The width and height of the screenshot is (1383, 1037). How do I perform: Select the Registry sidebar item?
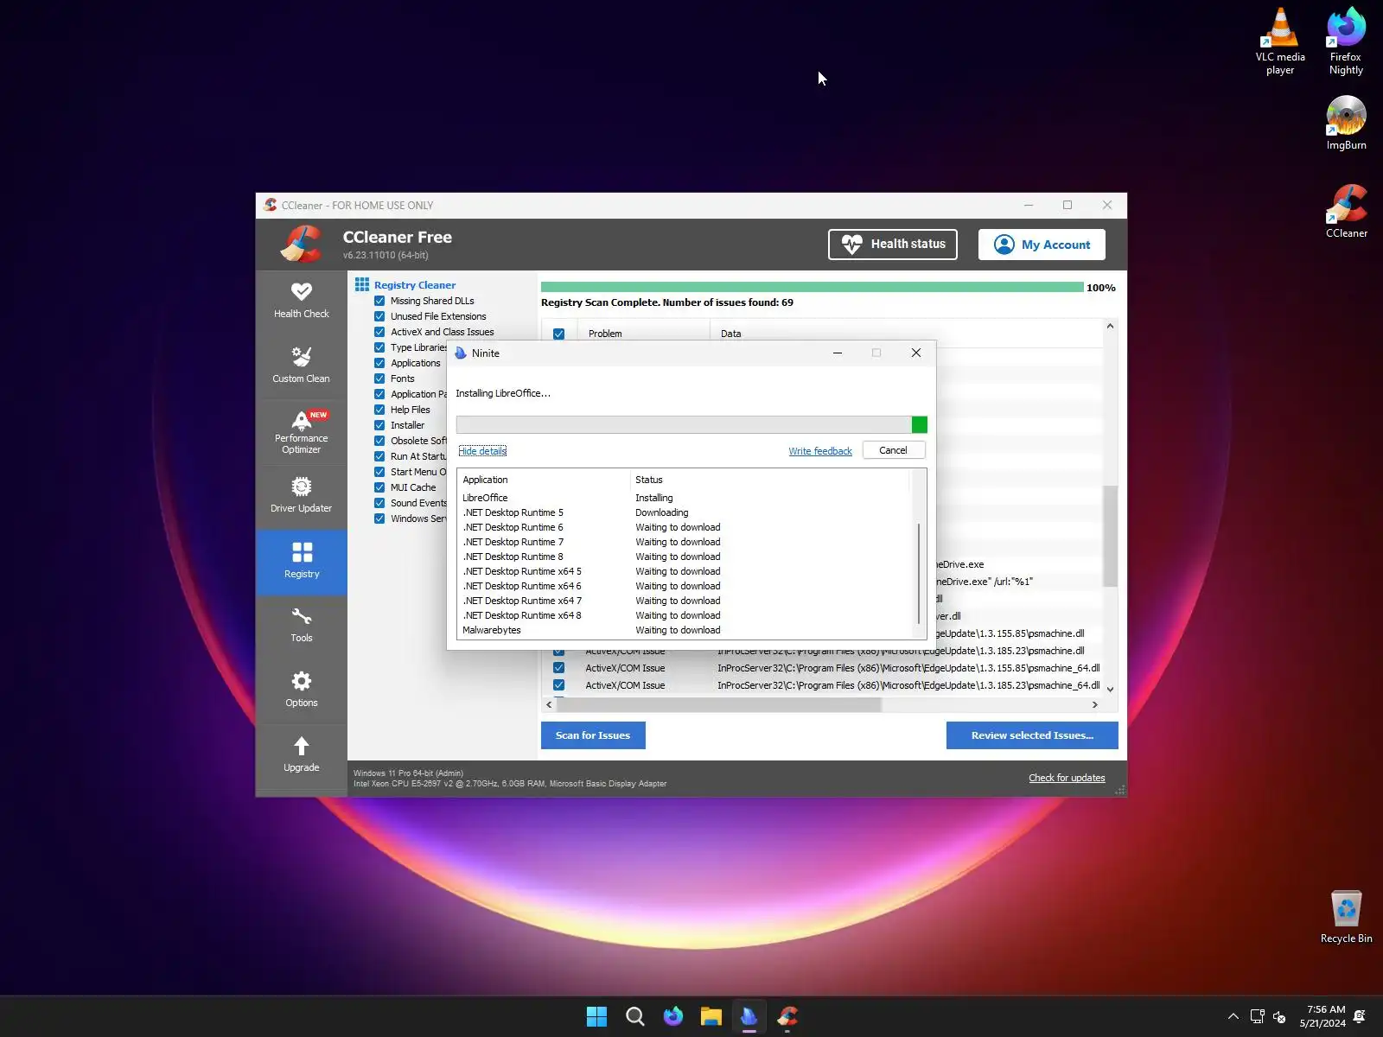click(301, 561)
